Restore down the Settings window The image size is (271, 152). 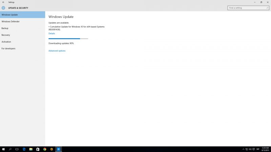click(261, 2)
